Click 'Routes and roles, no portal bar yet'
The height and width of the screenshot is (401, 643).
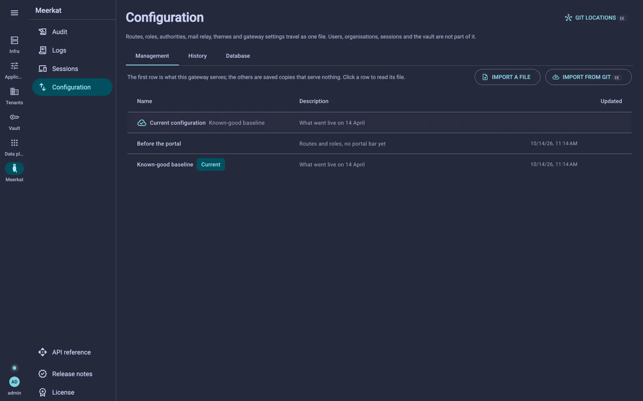point(342,144)
